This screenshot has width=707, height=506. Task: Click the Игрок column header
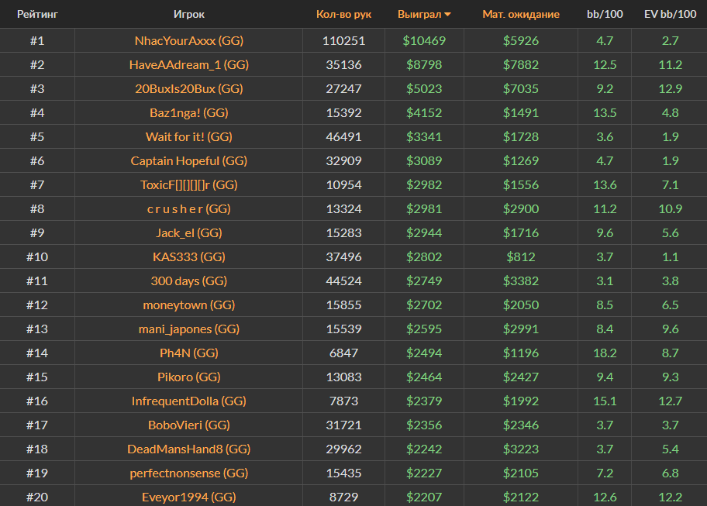tap(189, 14)
